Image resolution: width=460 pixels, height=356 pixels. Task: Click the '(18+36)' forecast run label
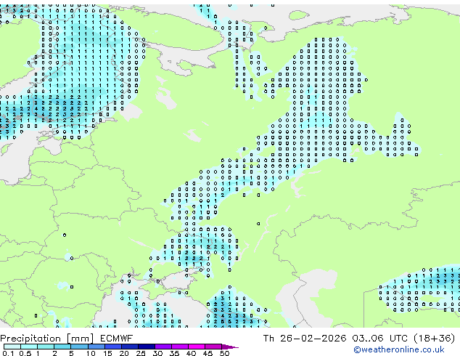point(434,339)
